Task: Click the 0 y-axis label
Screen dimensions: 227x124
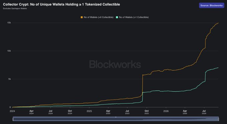Action: [x=10, y=107]
